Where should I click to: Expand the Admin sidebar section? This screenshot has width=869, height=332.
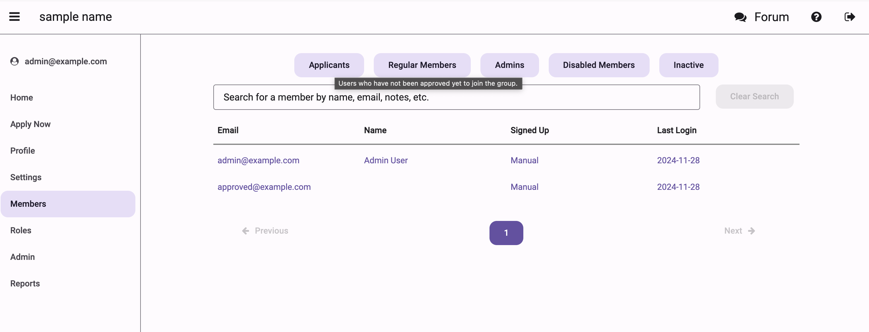click(x=22, y=257)
